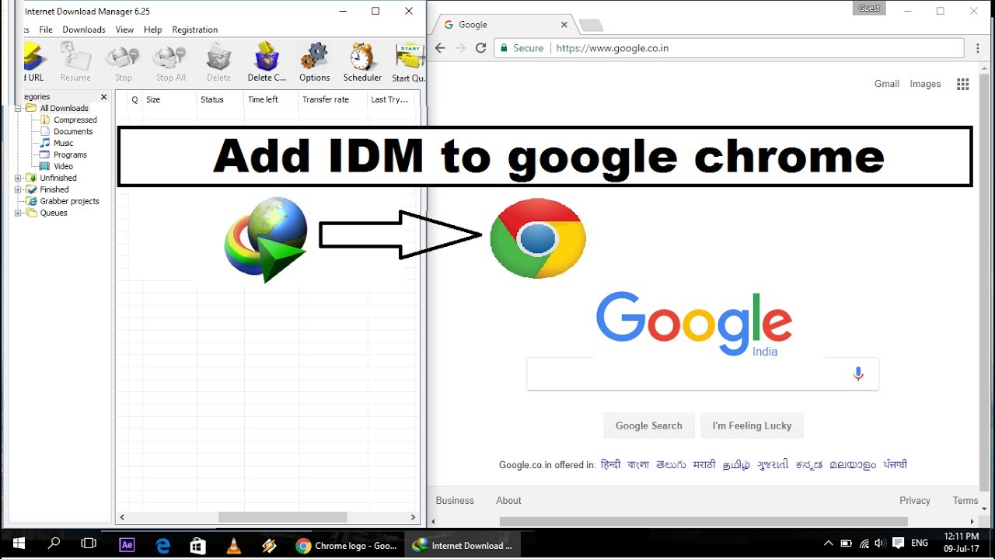This screenshot has height=559, width=995.
Task: Expand the Finished category node
Action: point(19,189)
